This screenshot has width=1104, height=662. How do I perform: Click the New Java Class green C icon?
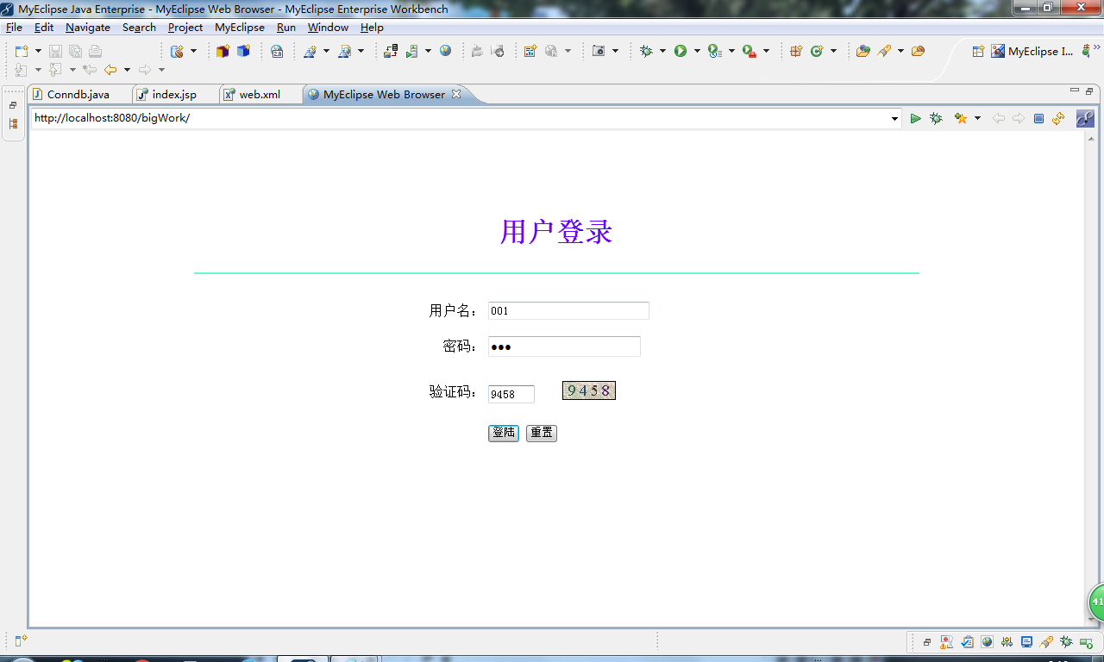point(817,52)
